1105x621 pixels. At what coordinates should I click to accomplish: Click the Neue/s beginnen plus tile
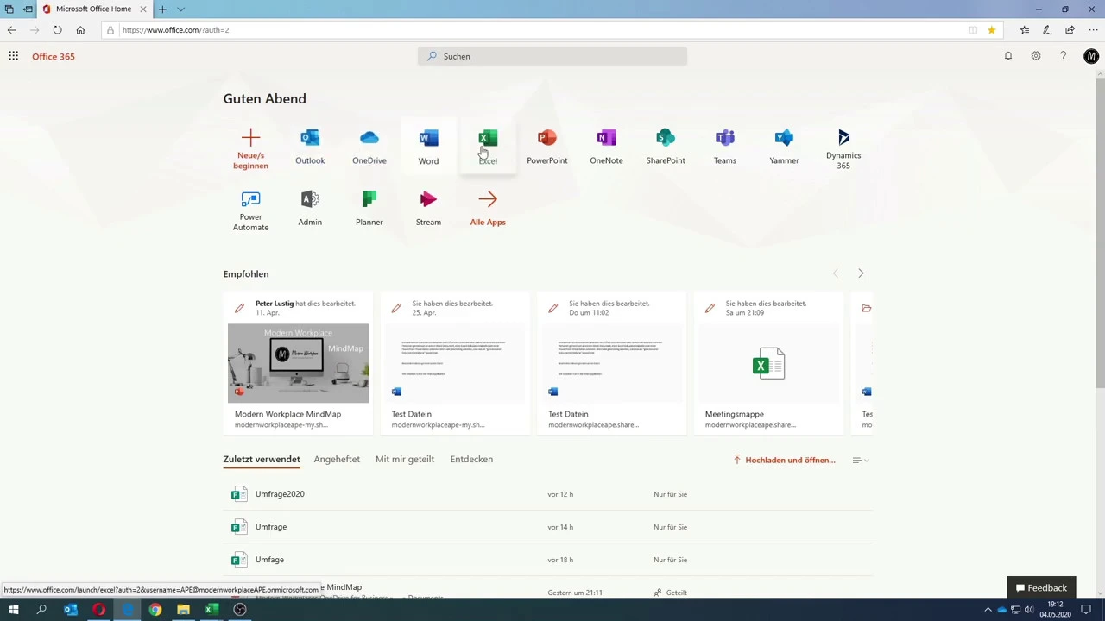coord(250,148)
